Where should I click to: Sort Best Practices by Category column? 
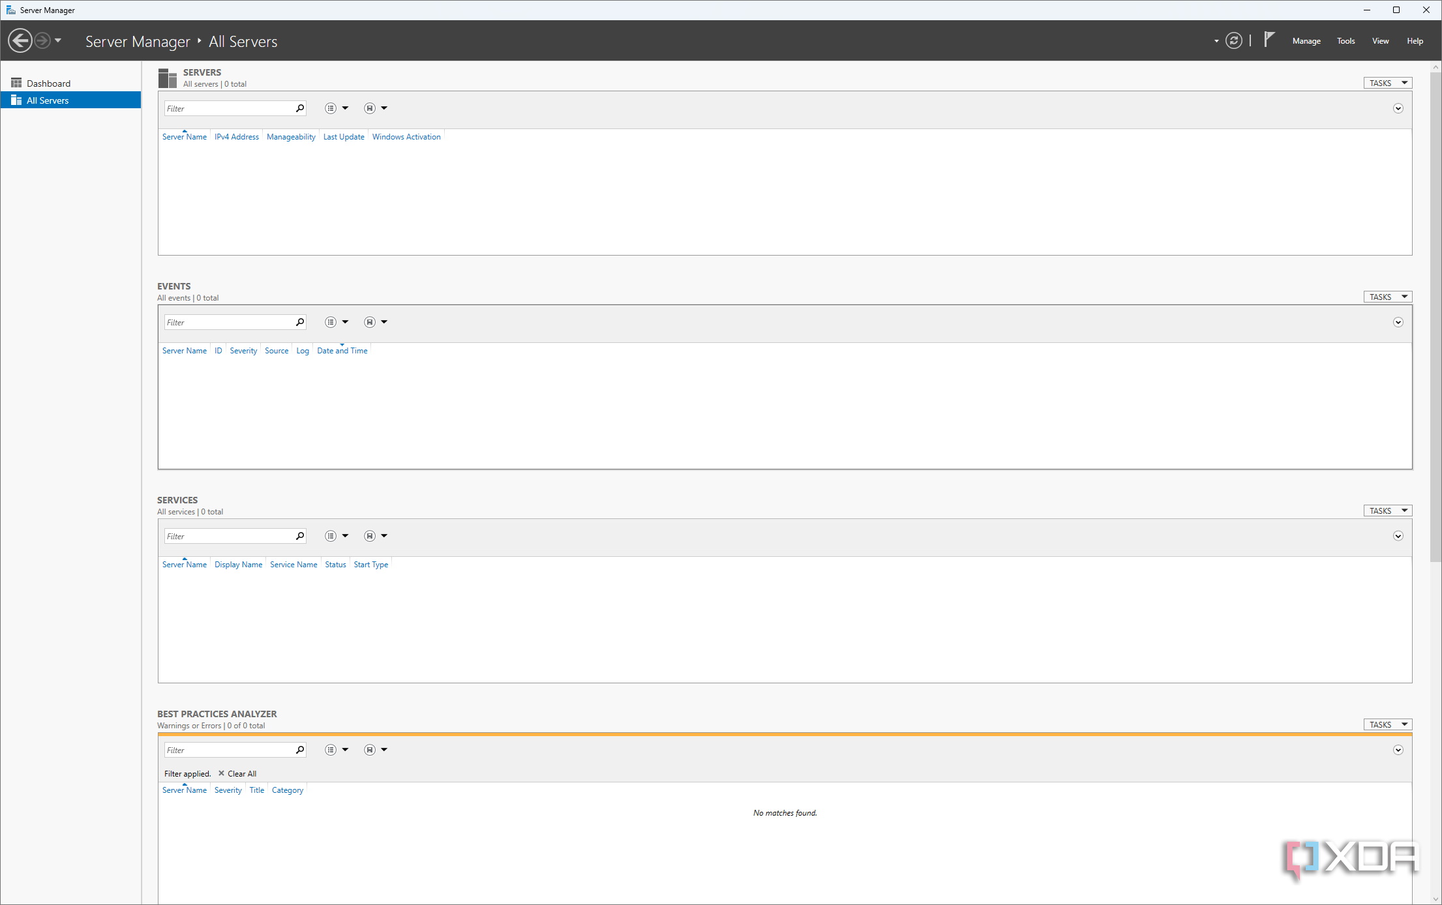click(288, 790)
